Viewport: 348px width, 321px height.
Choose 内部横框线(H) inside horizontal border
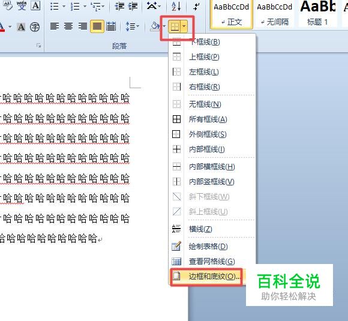click(x=212, y=166)
